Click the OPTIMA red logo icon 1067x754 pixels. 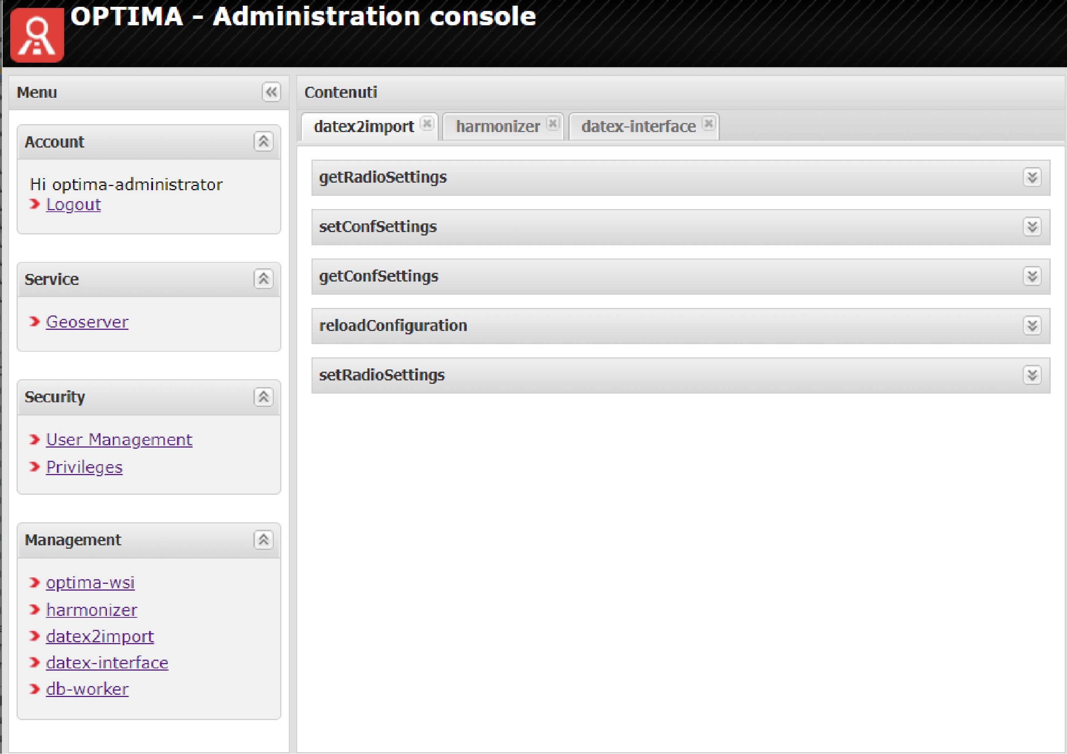(x=37, y=35)
